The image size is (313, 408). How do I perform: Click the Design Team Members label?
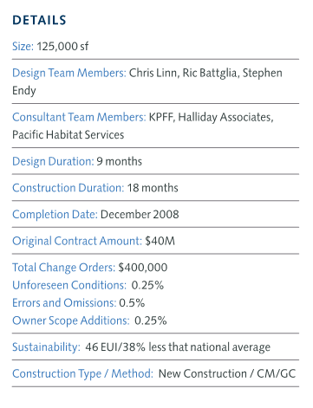point(69,73)
